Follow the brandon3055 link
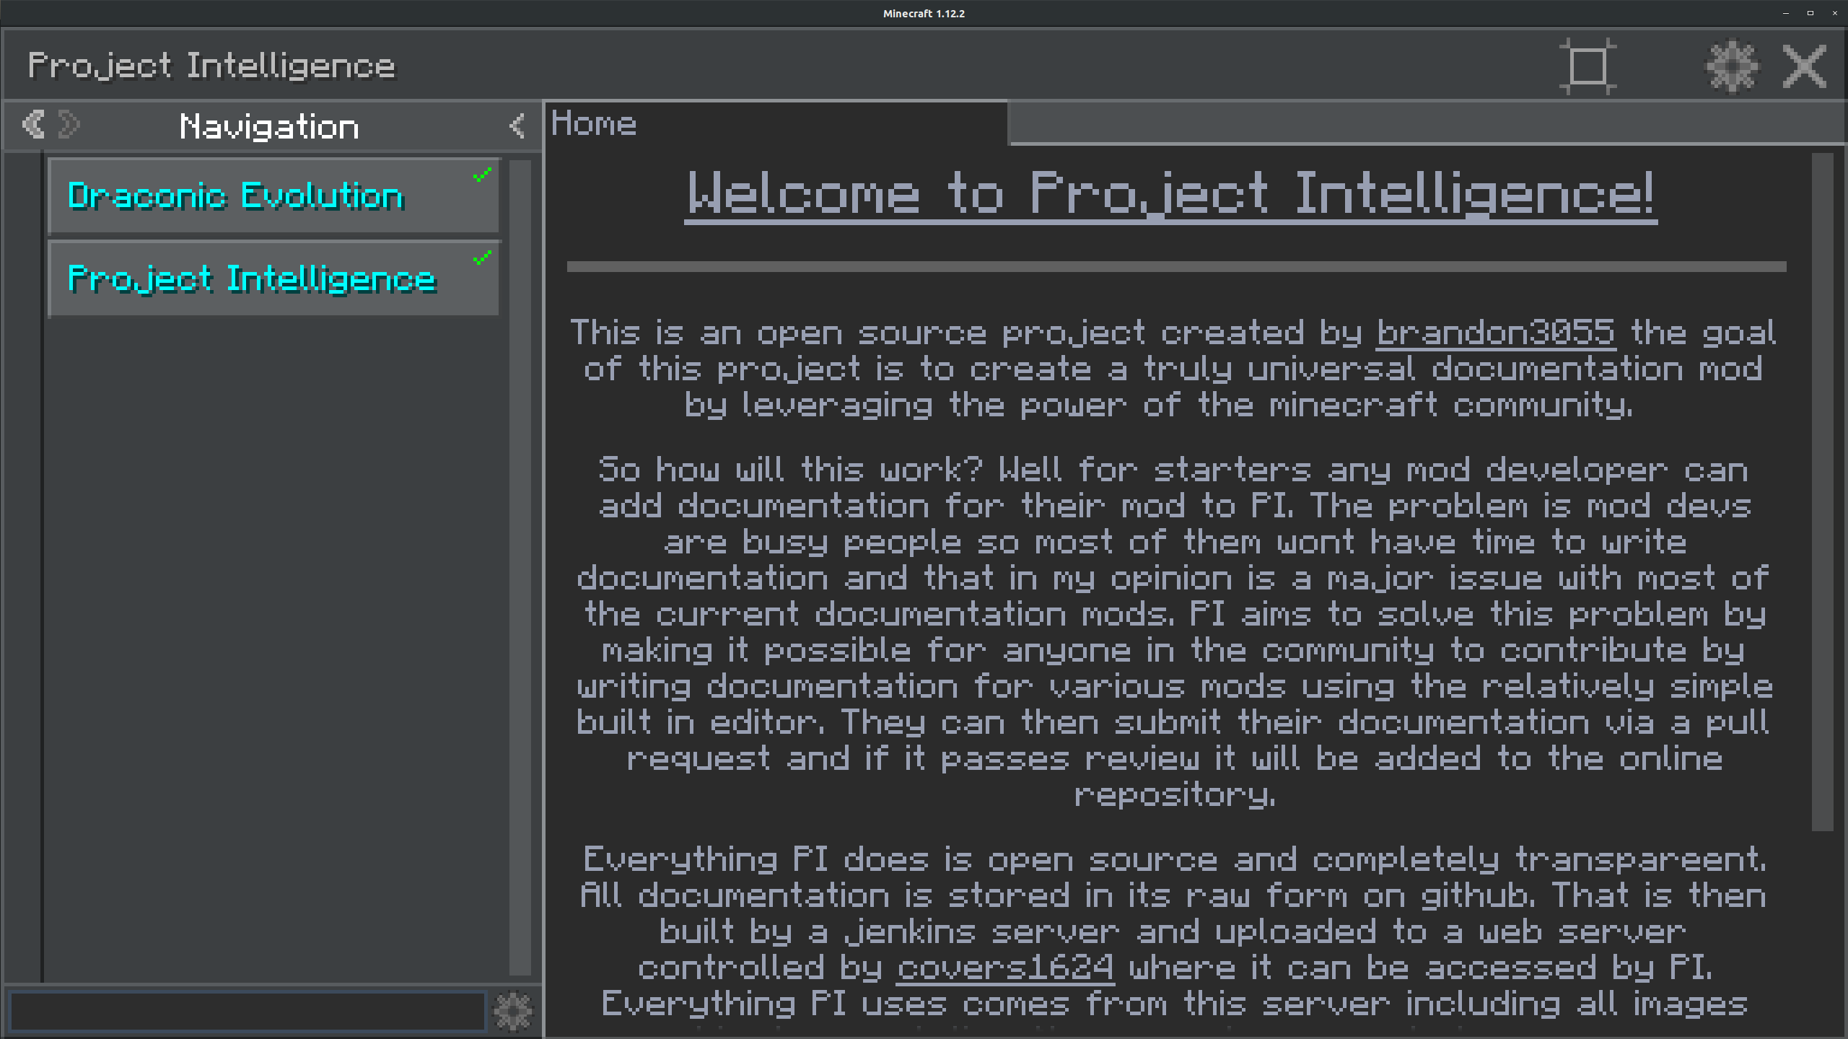1848x1039 pixels. [x=1495, y=333]
